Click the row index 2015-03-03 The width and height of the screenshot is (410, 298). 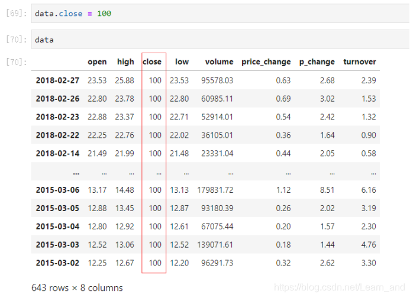57,245
